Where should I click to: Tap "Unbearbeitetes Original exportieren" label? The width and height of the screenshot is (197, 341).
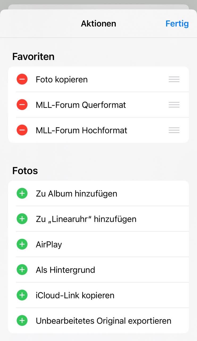(x=103, y=321)
